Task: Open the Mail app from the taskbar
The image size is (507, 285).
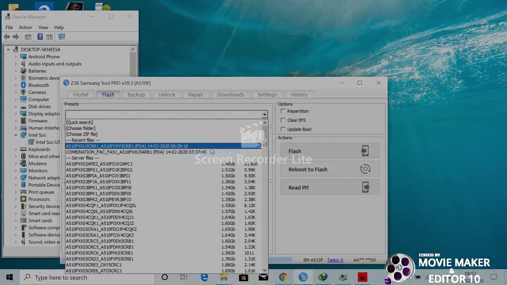Action: (263, 277)
